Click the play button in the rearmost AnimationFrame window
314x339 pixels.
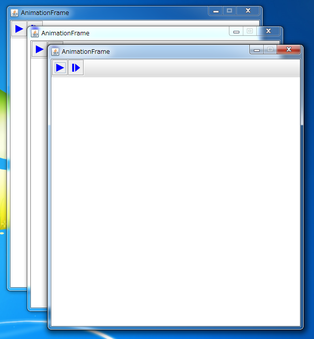point(19,29)
